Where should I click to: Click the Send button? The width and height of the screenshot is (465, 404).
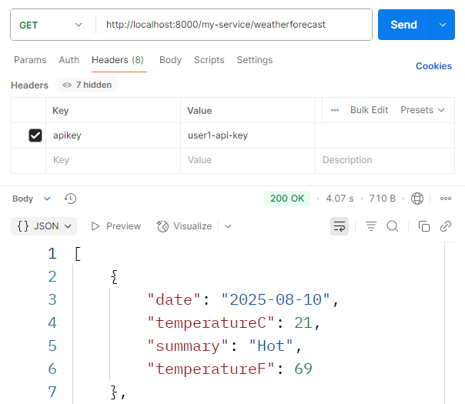click(x=403, y=25)
